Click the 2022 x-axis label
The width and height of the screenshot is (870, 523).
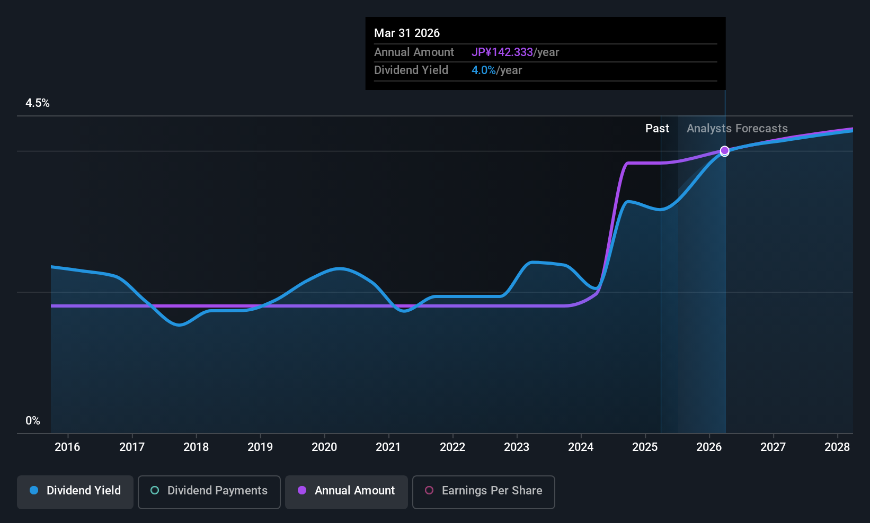tap(452, 447)
